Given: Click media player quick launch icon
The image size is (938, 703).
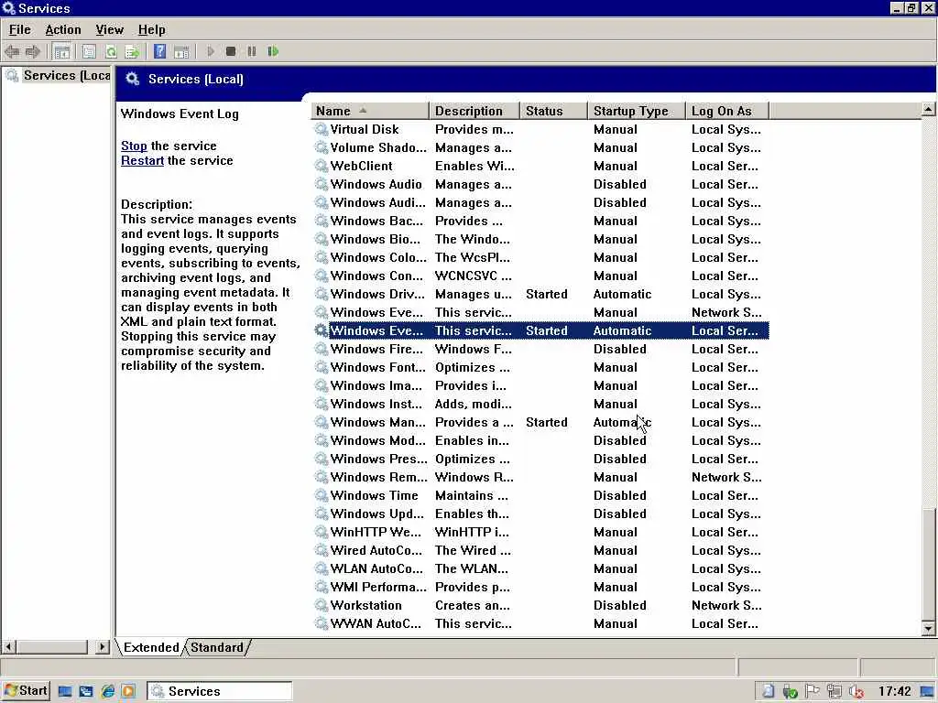Looking at the screenshot, I should pyautogui.click(x=128, y=692).
